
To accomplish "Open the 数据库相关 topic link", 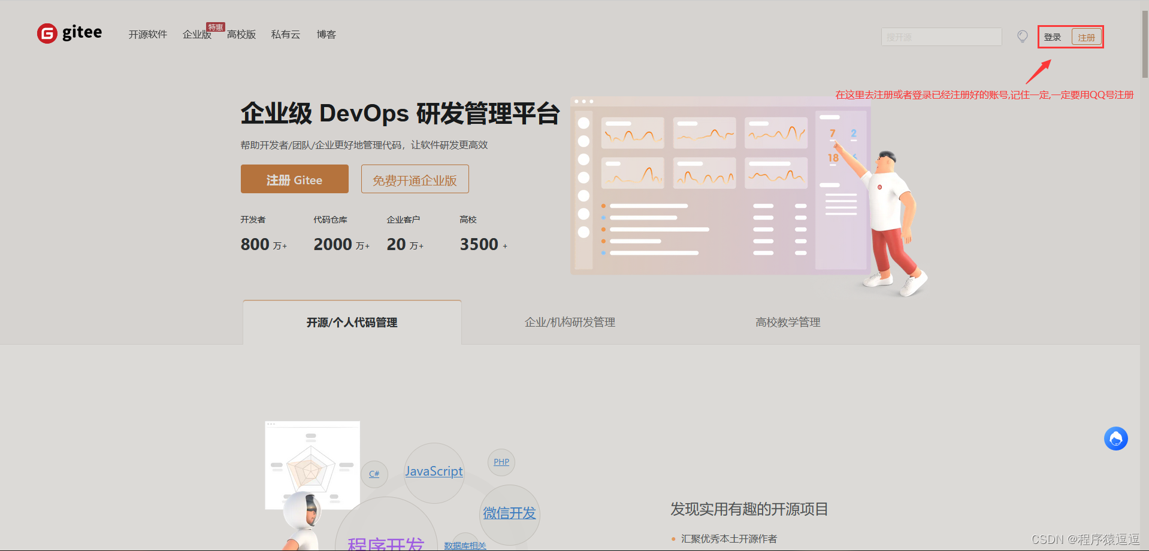I will point(465,546).
